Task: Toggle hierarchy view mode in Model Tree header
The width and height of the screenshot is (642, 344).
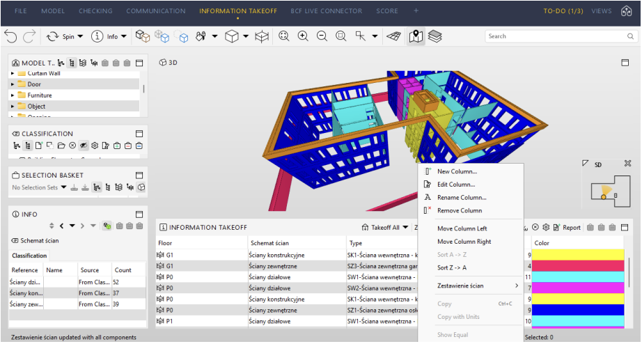Action: click(x=72, y=63)
